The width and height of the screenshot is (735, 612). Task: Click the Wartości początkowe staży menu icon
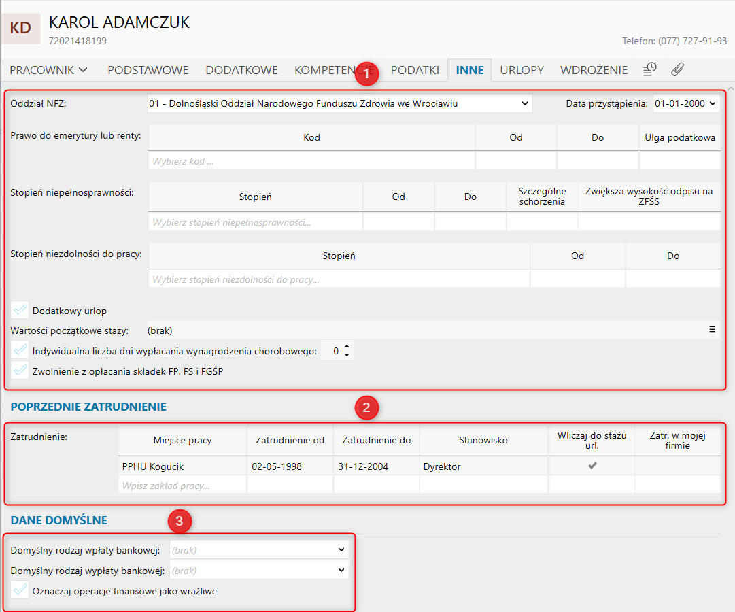coord(713,330)
